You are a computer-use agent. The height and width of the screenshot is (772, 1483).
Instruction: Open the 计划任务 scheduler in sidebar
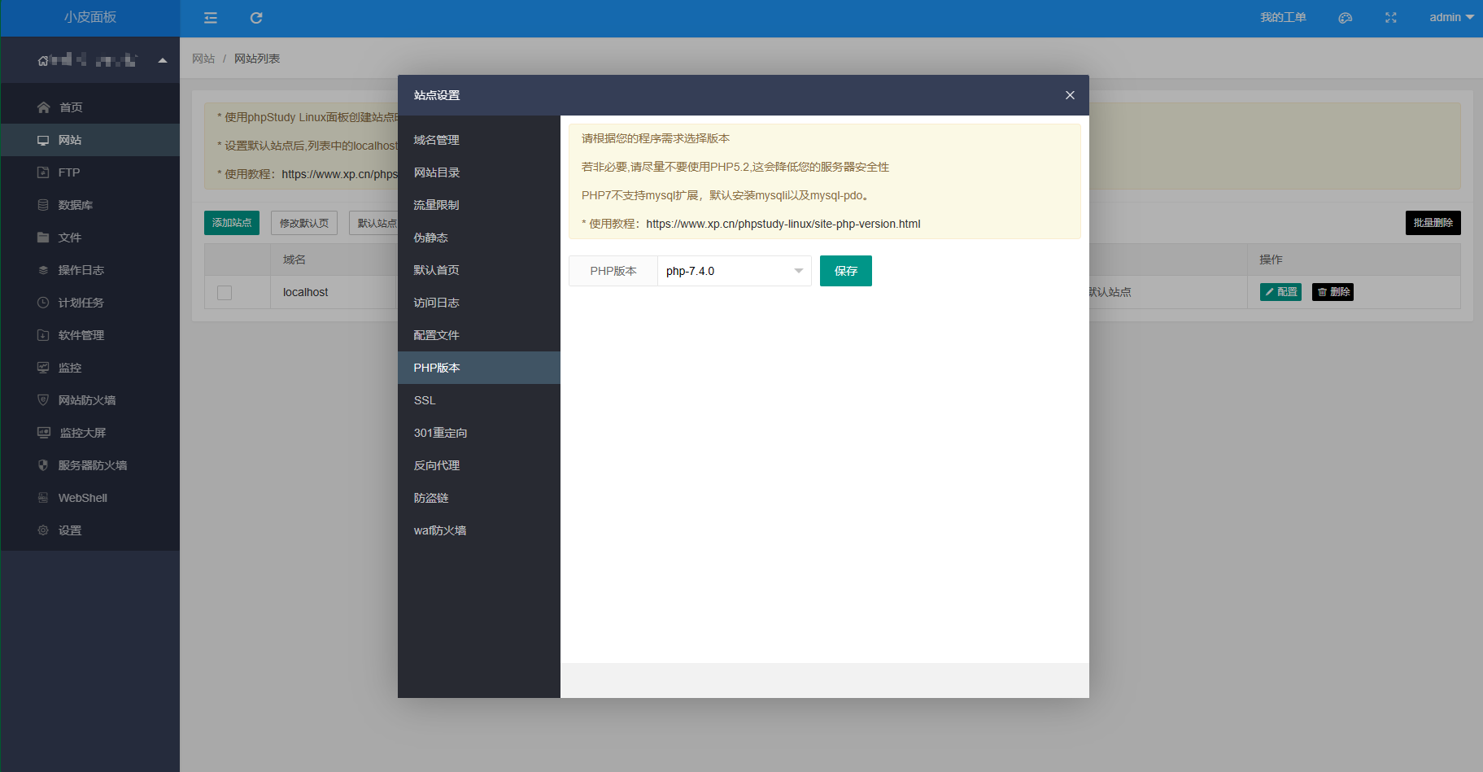[81, 302]
